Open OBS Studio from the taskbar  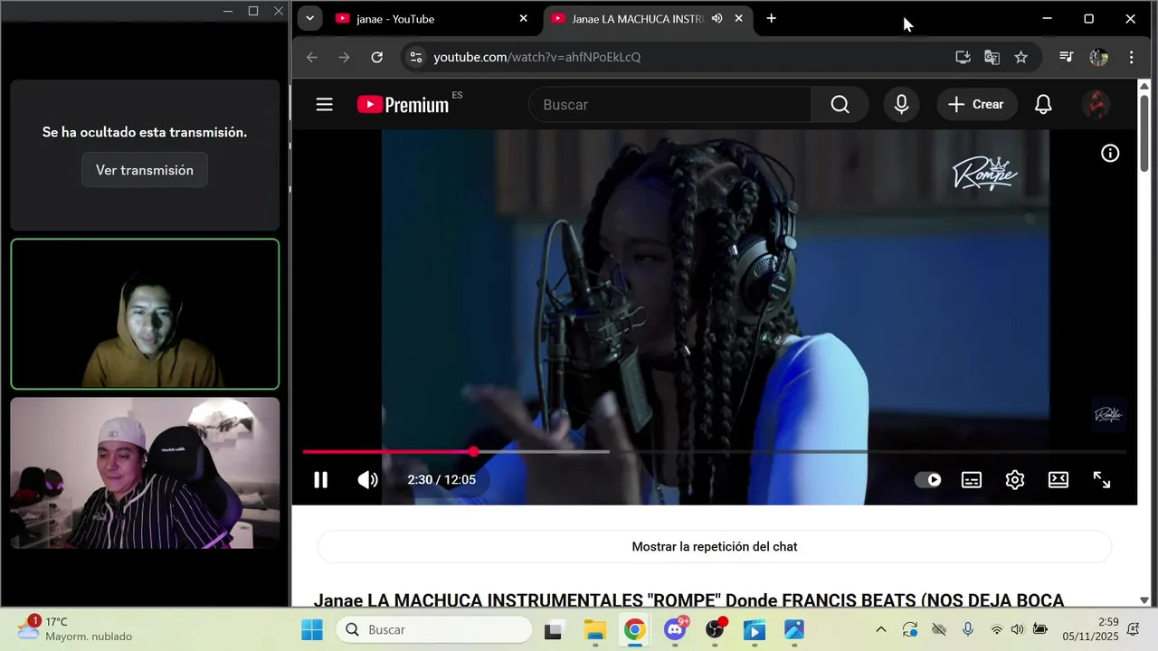(x=715, y=629)
